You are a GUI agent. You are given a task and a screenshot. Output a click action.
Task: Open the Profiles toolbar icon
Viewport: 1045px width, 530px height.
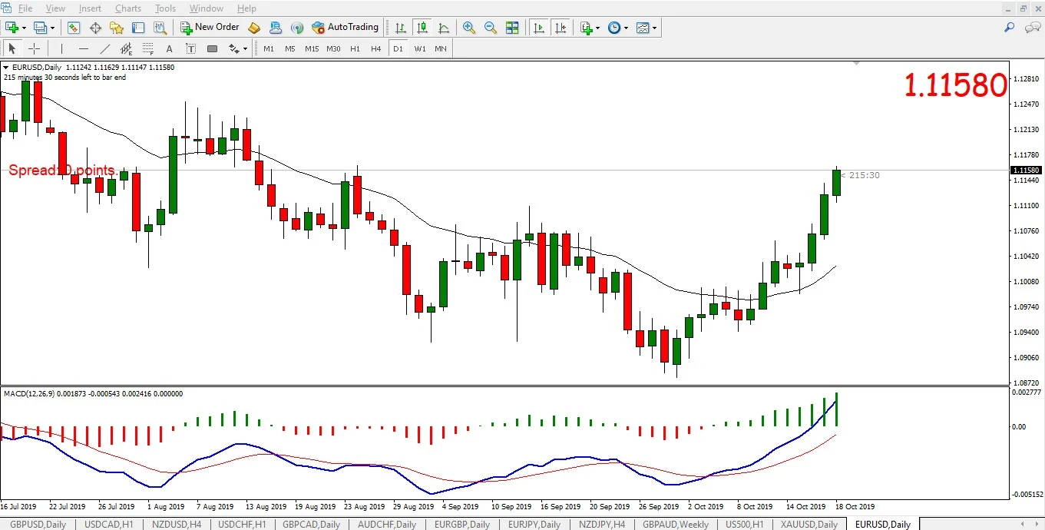click(40, 28)
